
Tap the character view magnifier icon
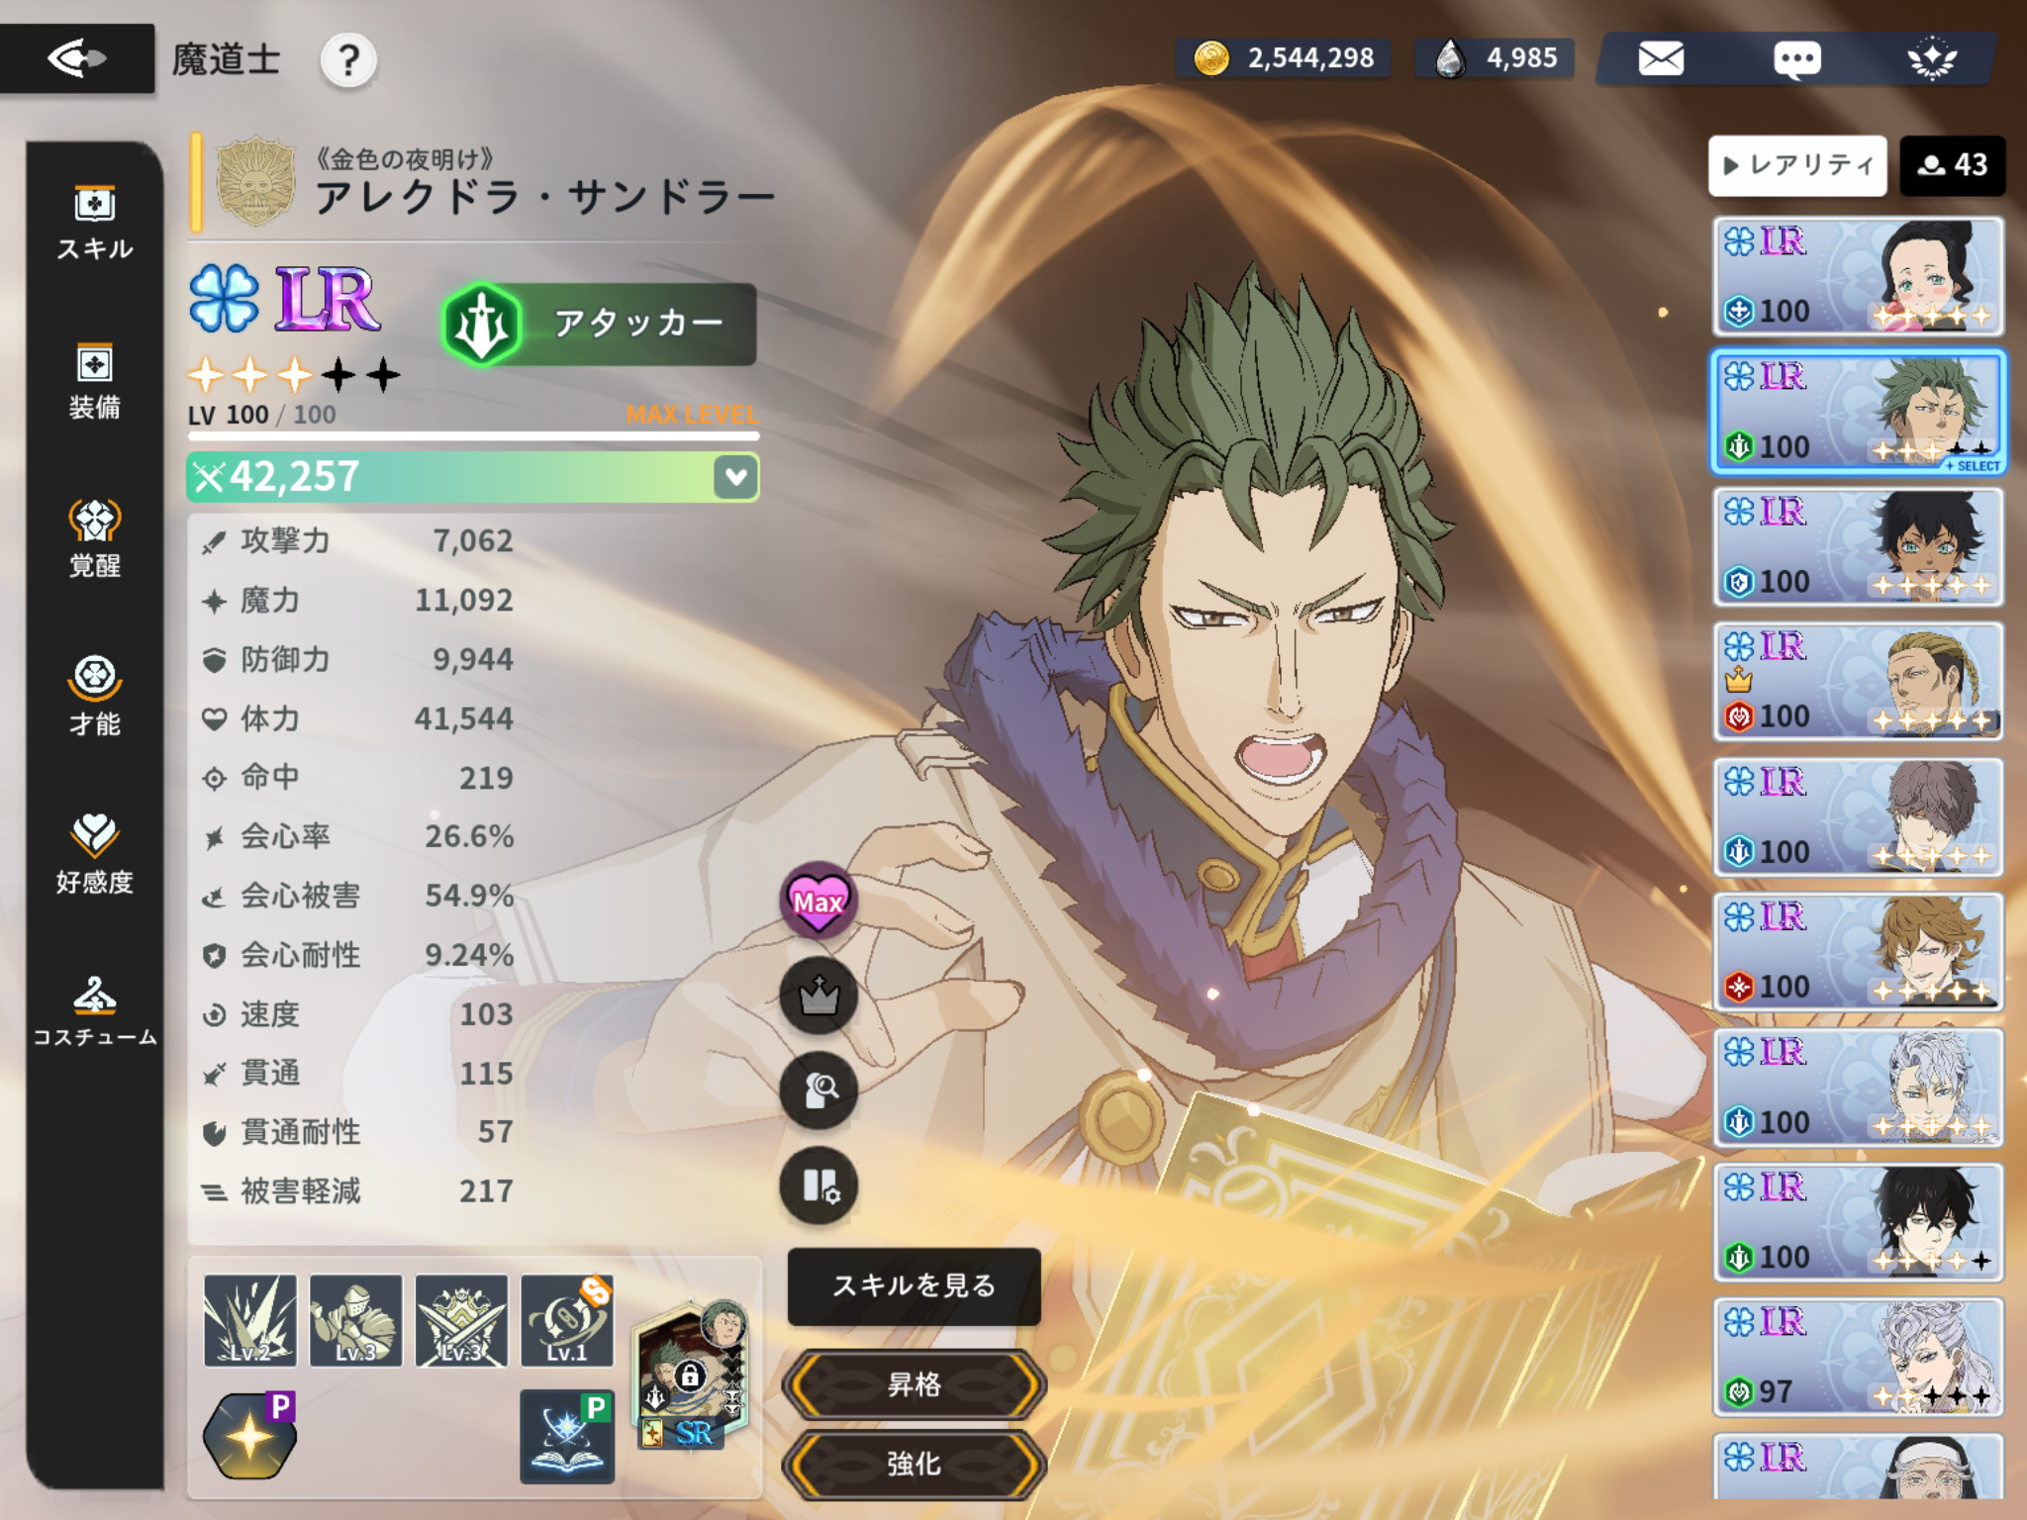click(818, 1090)
